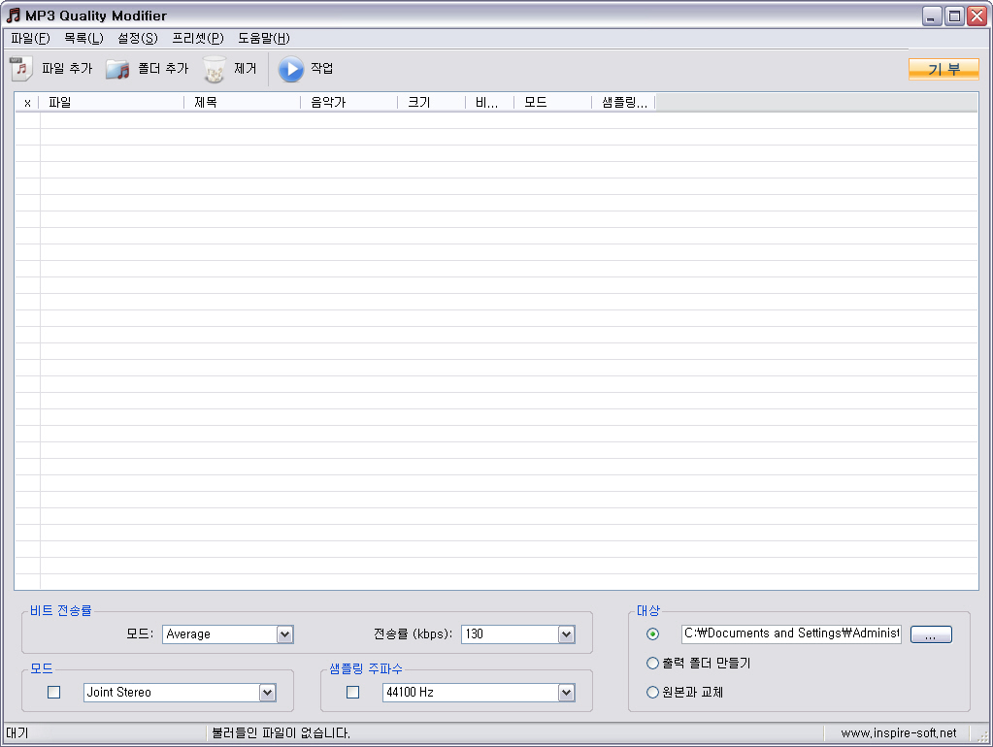
Task: Click the 불러들인 파일이 없습니다 status message
Action: [x=281, y=733]
